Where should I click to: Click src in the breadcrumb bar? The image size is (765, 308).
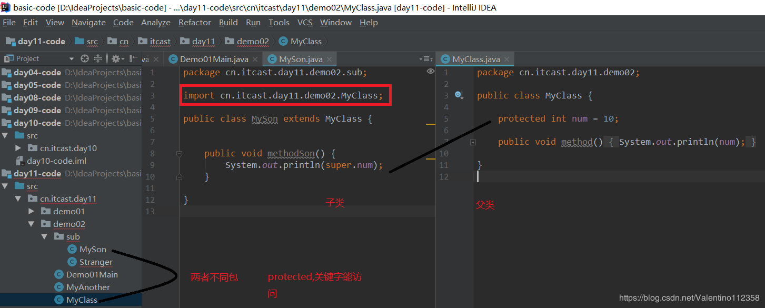point(86,41)
